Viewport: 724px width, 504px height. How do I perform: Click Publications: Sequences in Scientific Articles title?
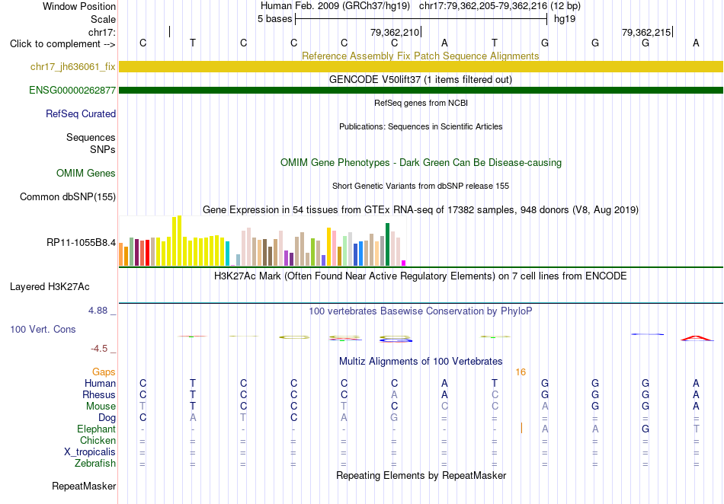tap(421, 126)
